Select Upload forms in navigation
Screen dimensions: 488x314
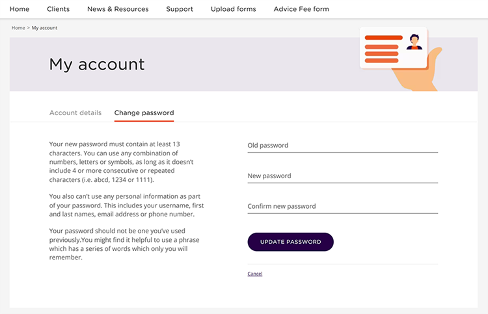(234, 9)
